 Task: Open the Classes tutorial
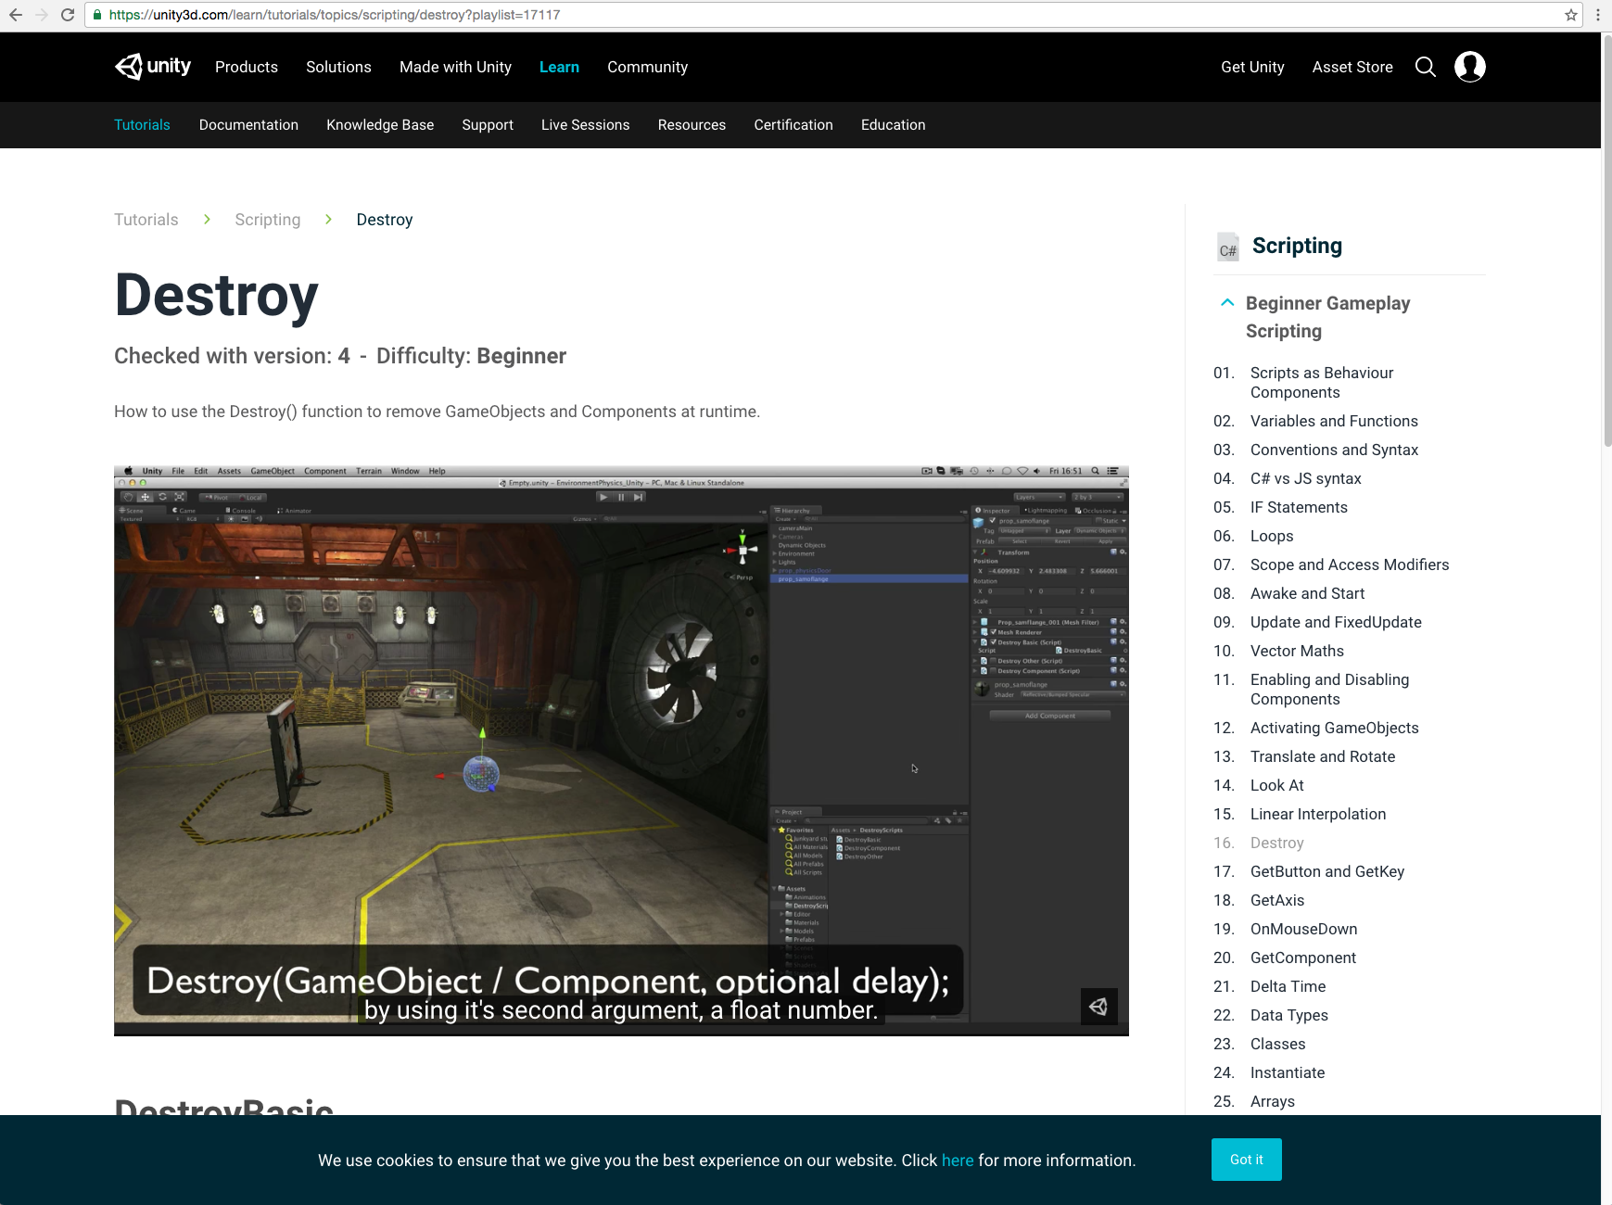[x=1277, y=1044]
